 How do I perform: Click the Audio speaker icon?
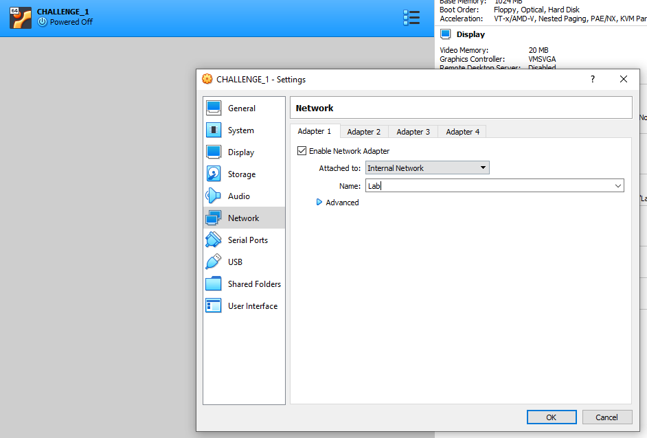click(214, 196)
